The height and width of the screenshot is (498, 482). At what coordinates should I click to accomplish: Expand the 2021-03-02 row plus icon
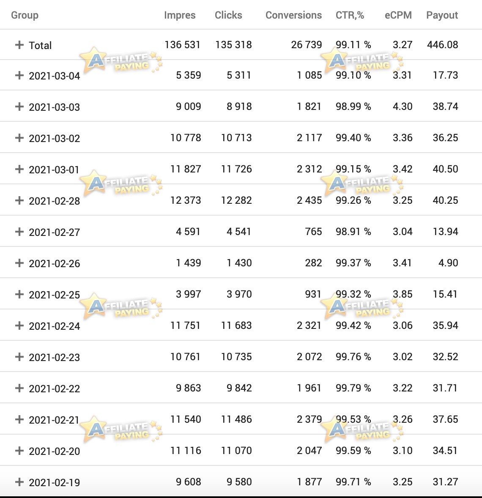[19, 138]
